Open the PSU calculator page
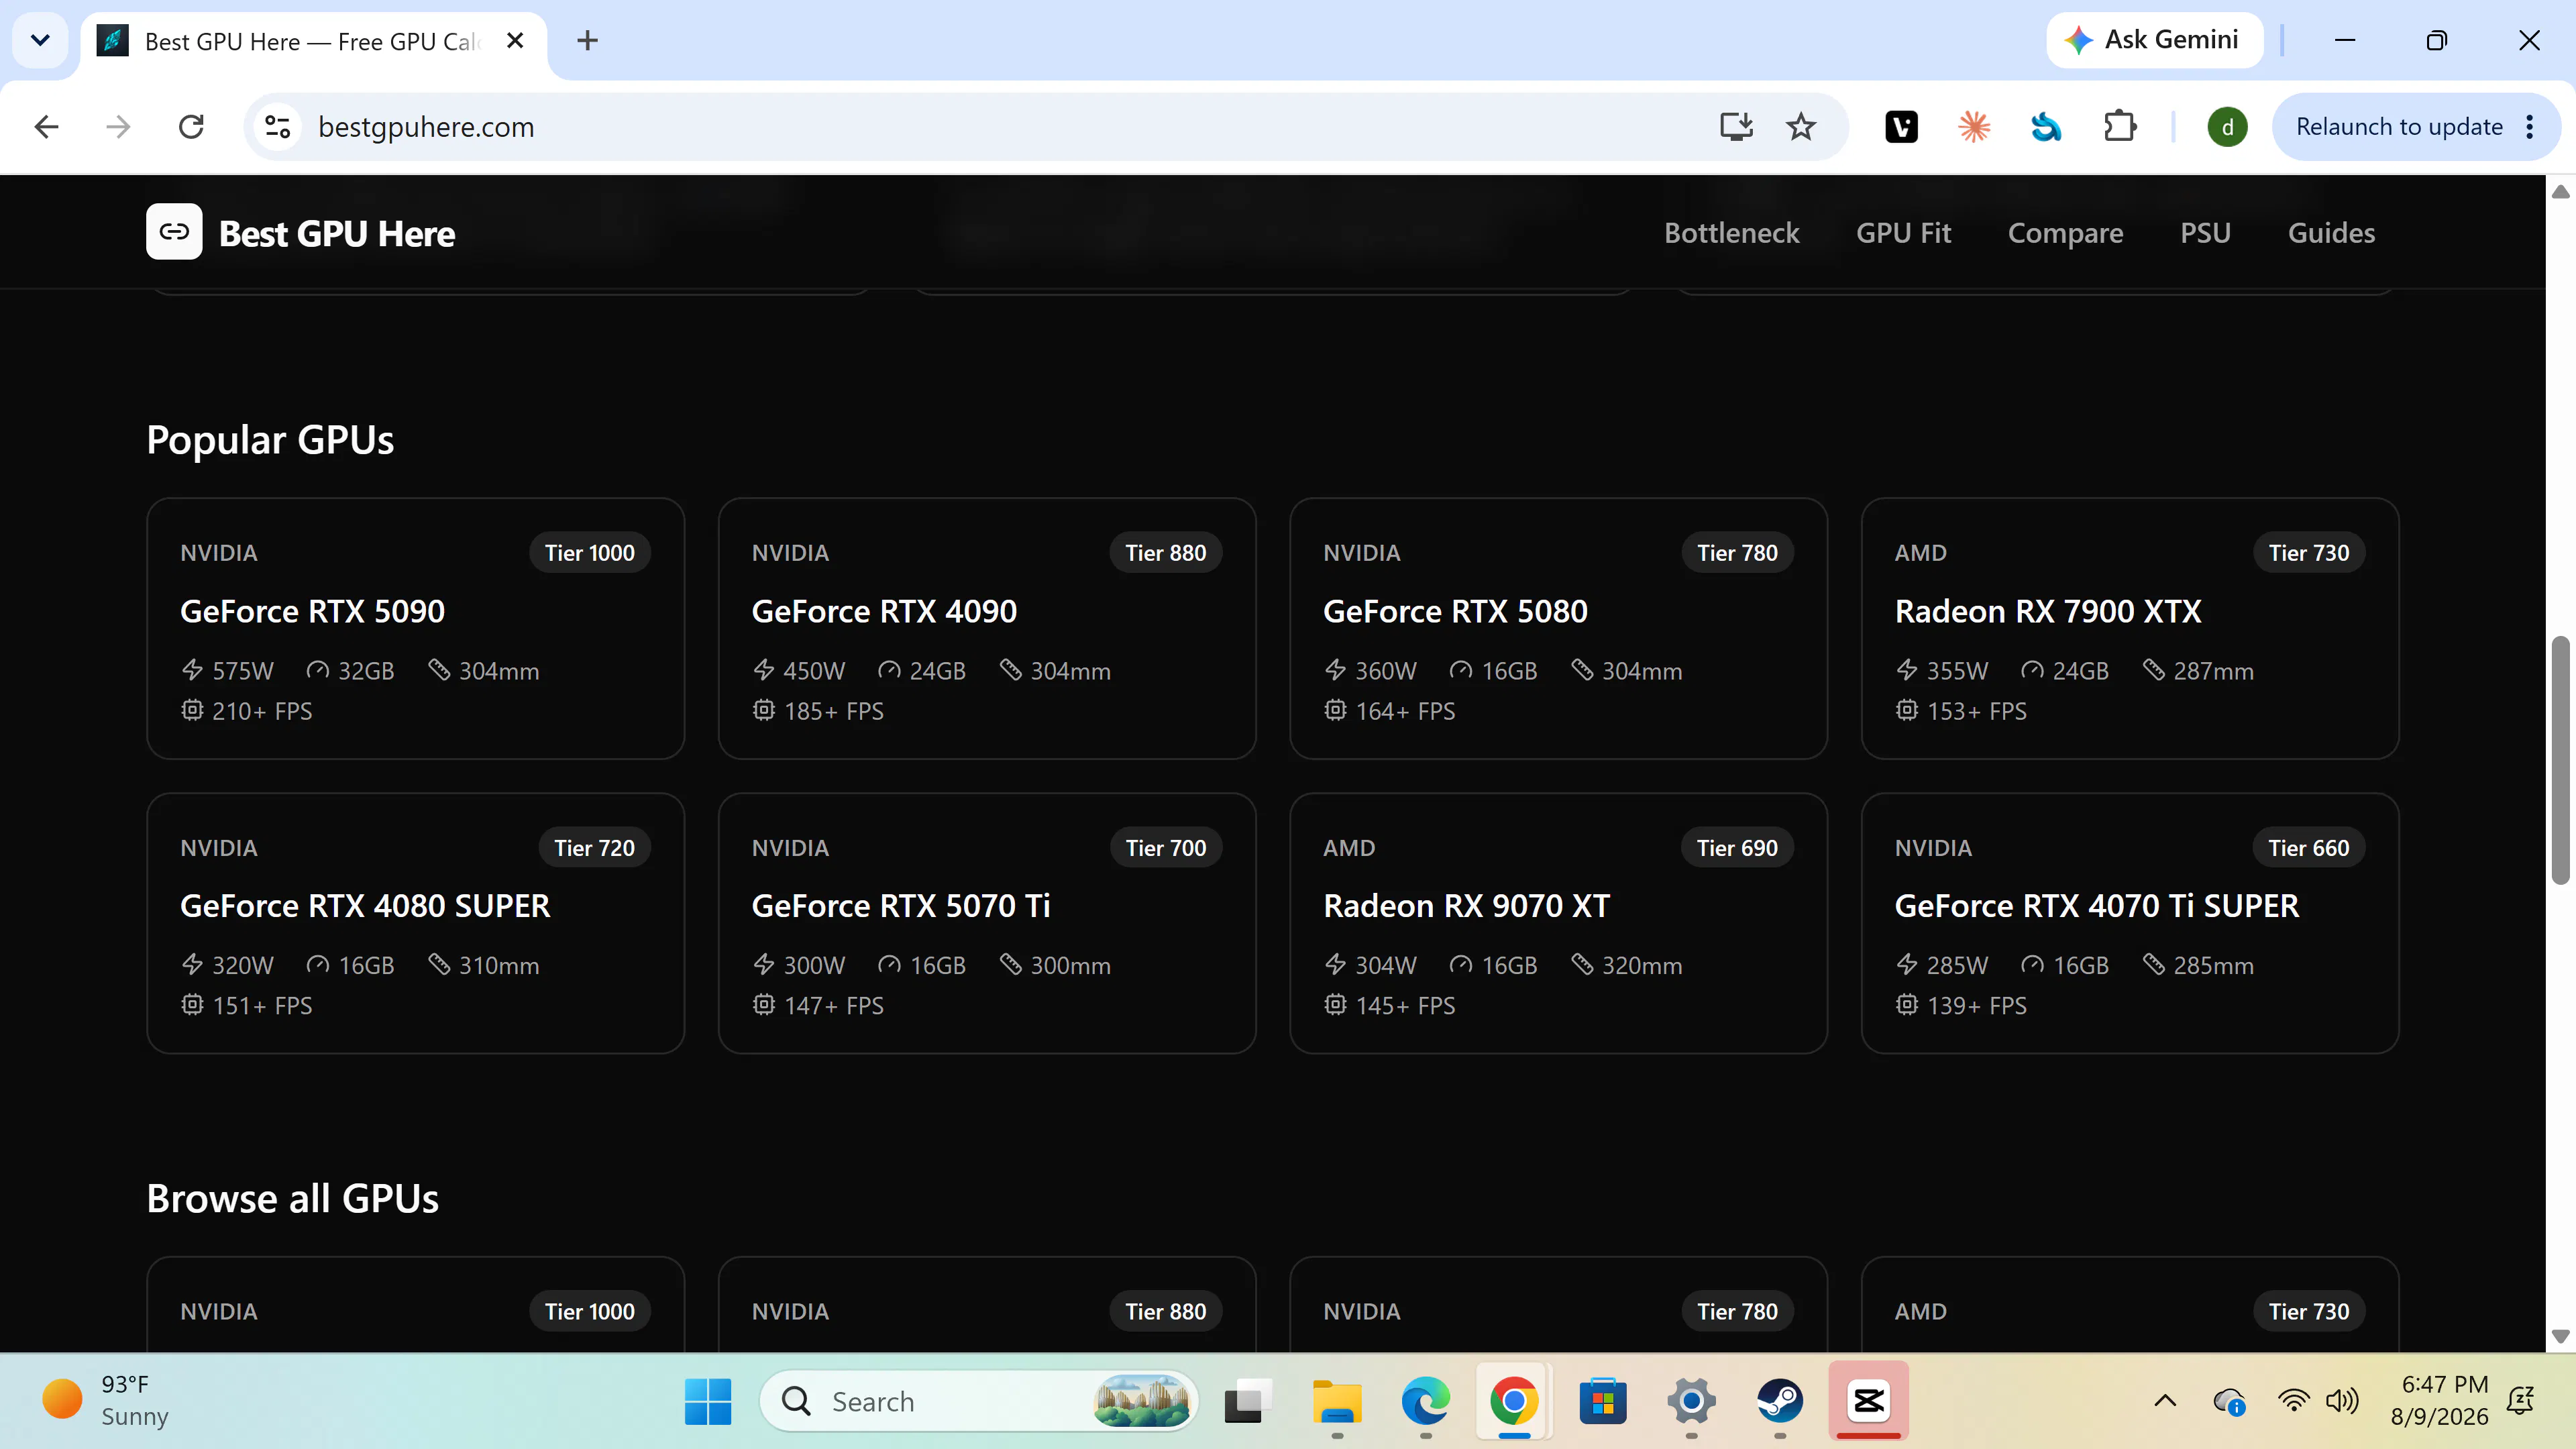2576x1449 pixels. tap(2205, 233)
